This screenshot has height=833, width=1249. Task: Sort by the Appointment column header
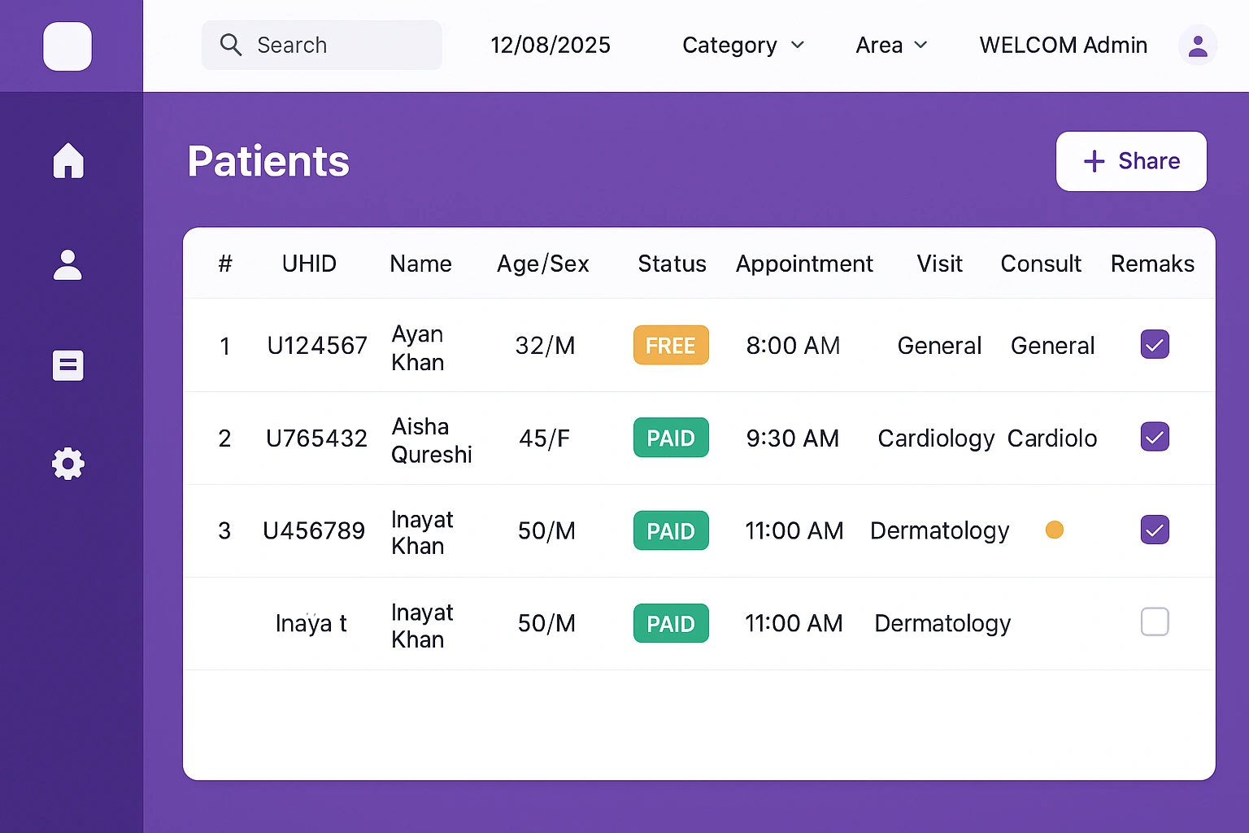[804, 264]
